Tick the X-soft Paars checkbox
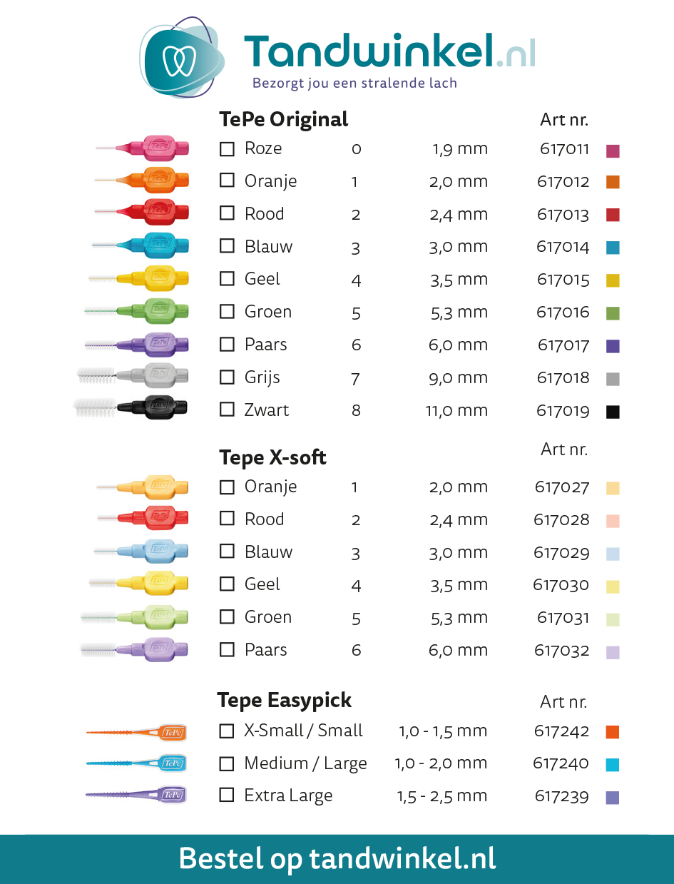This screenshot has width=674, height=884. pyautogui.click(x=227, y=649)
